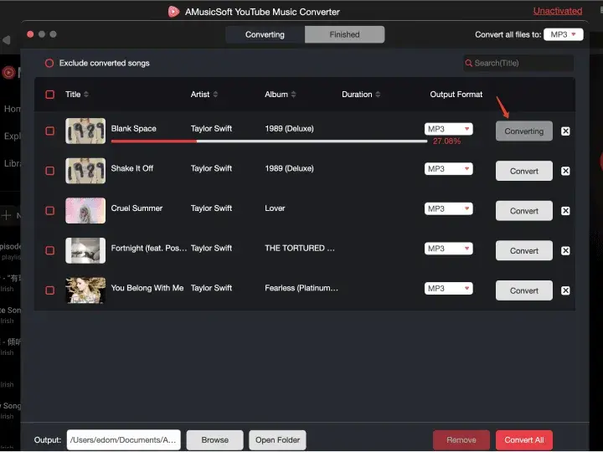Click the Remove button
This screenshot has height=452, width=603.
(461, 440)
